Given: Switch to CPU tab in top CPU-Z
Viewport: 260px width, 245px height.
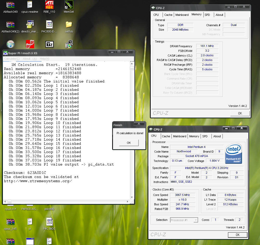Looking at the screenshot, I should point(156,15).
